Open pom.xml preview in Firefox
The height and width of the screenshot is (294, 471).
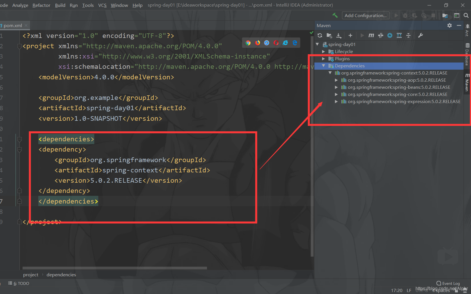258,43
